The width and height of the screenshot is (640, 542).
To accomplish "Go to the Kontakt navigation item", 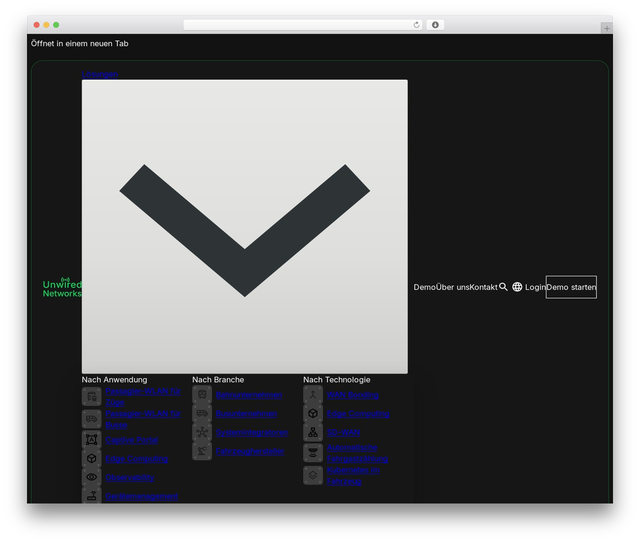I will pos(483,287).
